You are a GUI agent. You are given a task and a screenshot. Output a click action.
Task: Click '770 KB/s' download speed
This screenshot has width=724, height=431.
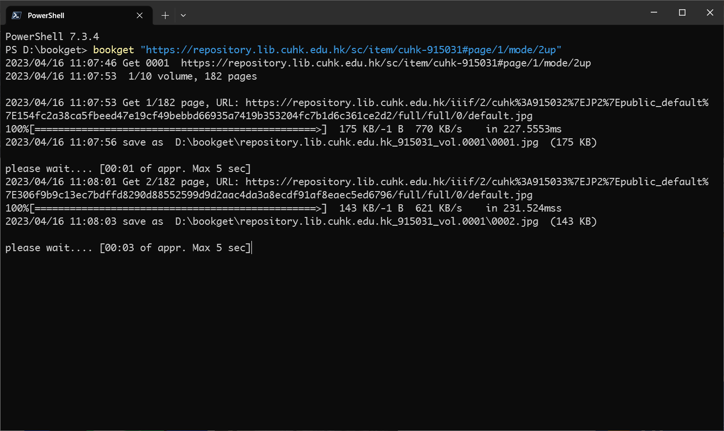tap(438, 129)
